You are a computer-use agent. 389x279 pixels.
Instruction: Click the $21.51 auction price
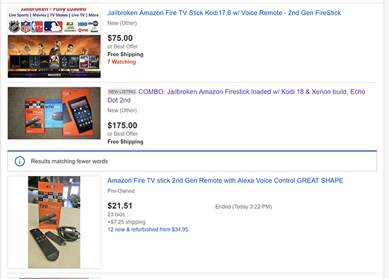coord(120,206)
